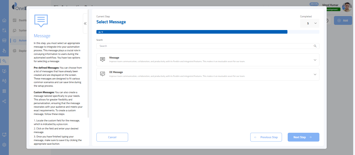Viewport: 355px width, 155px height.
Task: Open the monitor chart icon in sidebar
Action: 4,71
